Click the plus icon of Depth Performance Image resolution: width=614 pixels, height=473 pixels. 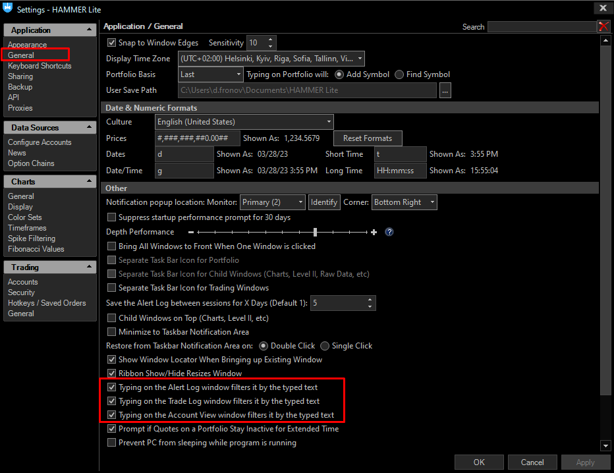click(x=374, y=232)
